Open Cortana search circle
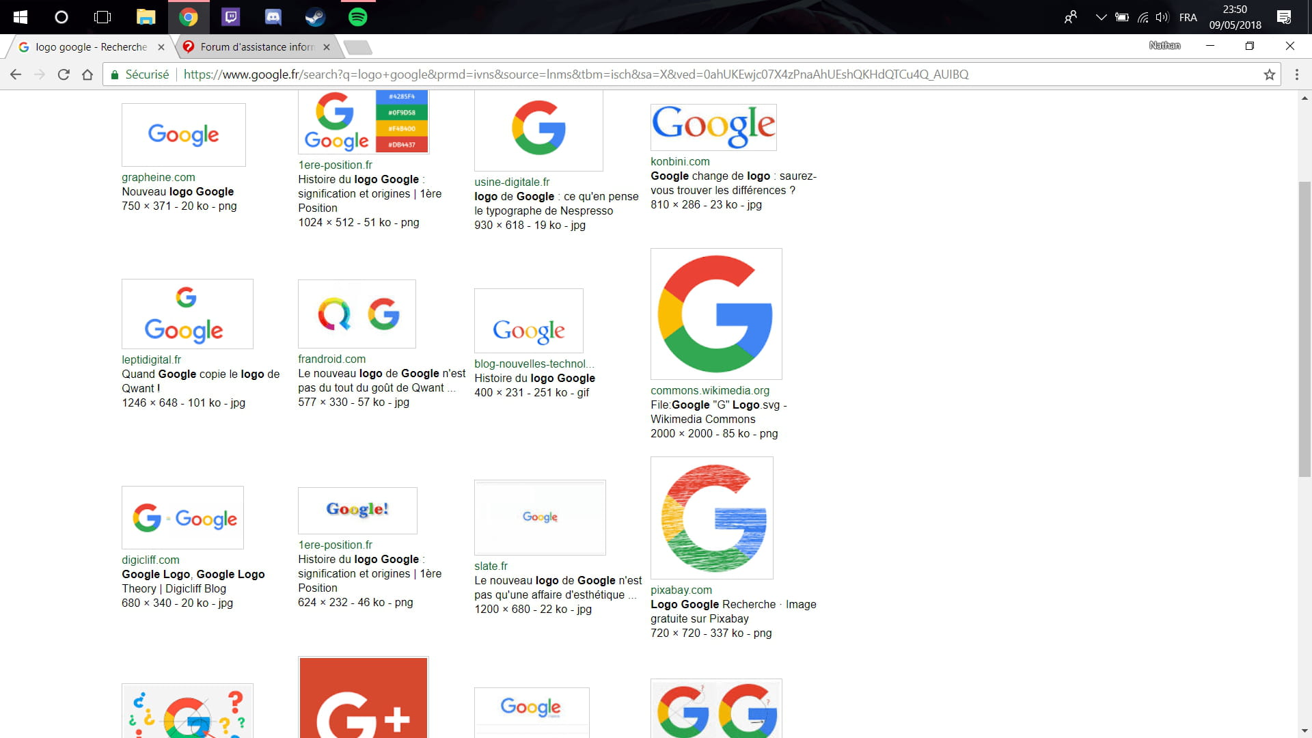 point(61,17)
